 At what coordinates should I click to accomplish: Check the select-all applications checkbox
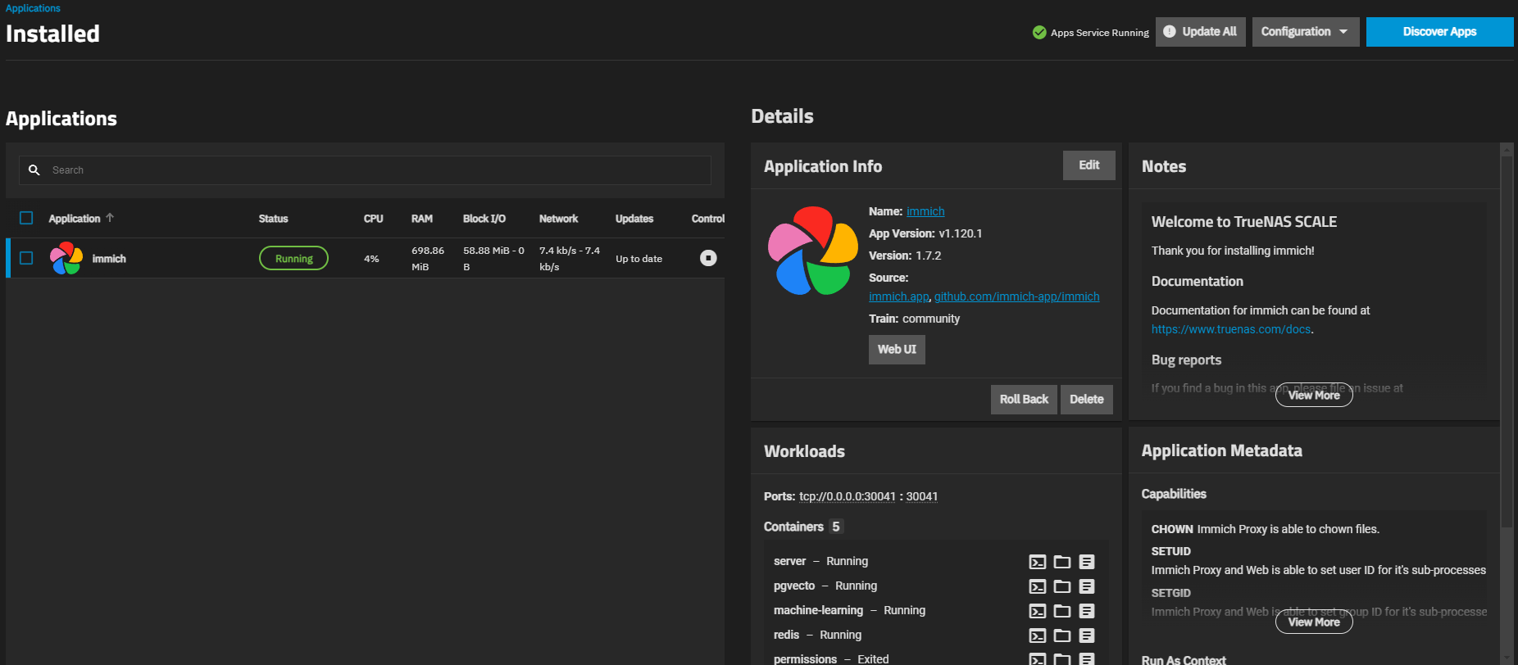(x=26, y=218)
